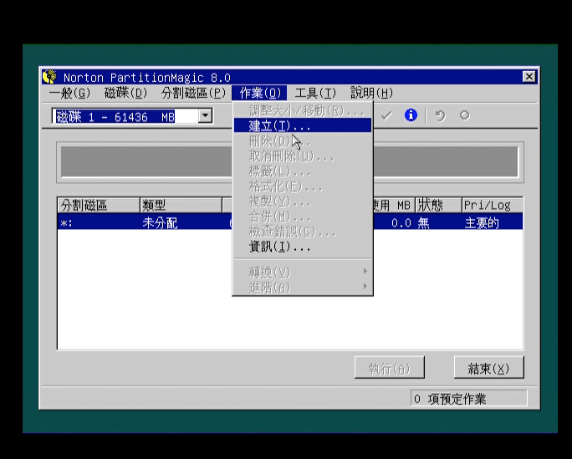Click the Pri/Log column header

493,206
